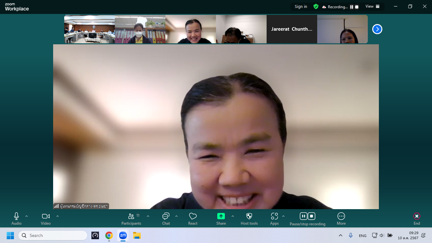Image resolution: width=432 pixels, height=243 pixels.
Task: Open the Chat panel
Action: point(166,219)
